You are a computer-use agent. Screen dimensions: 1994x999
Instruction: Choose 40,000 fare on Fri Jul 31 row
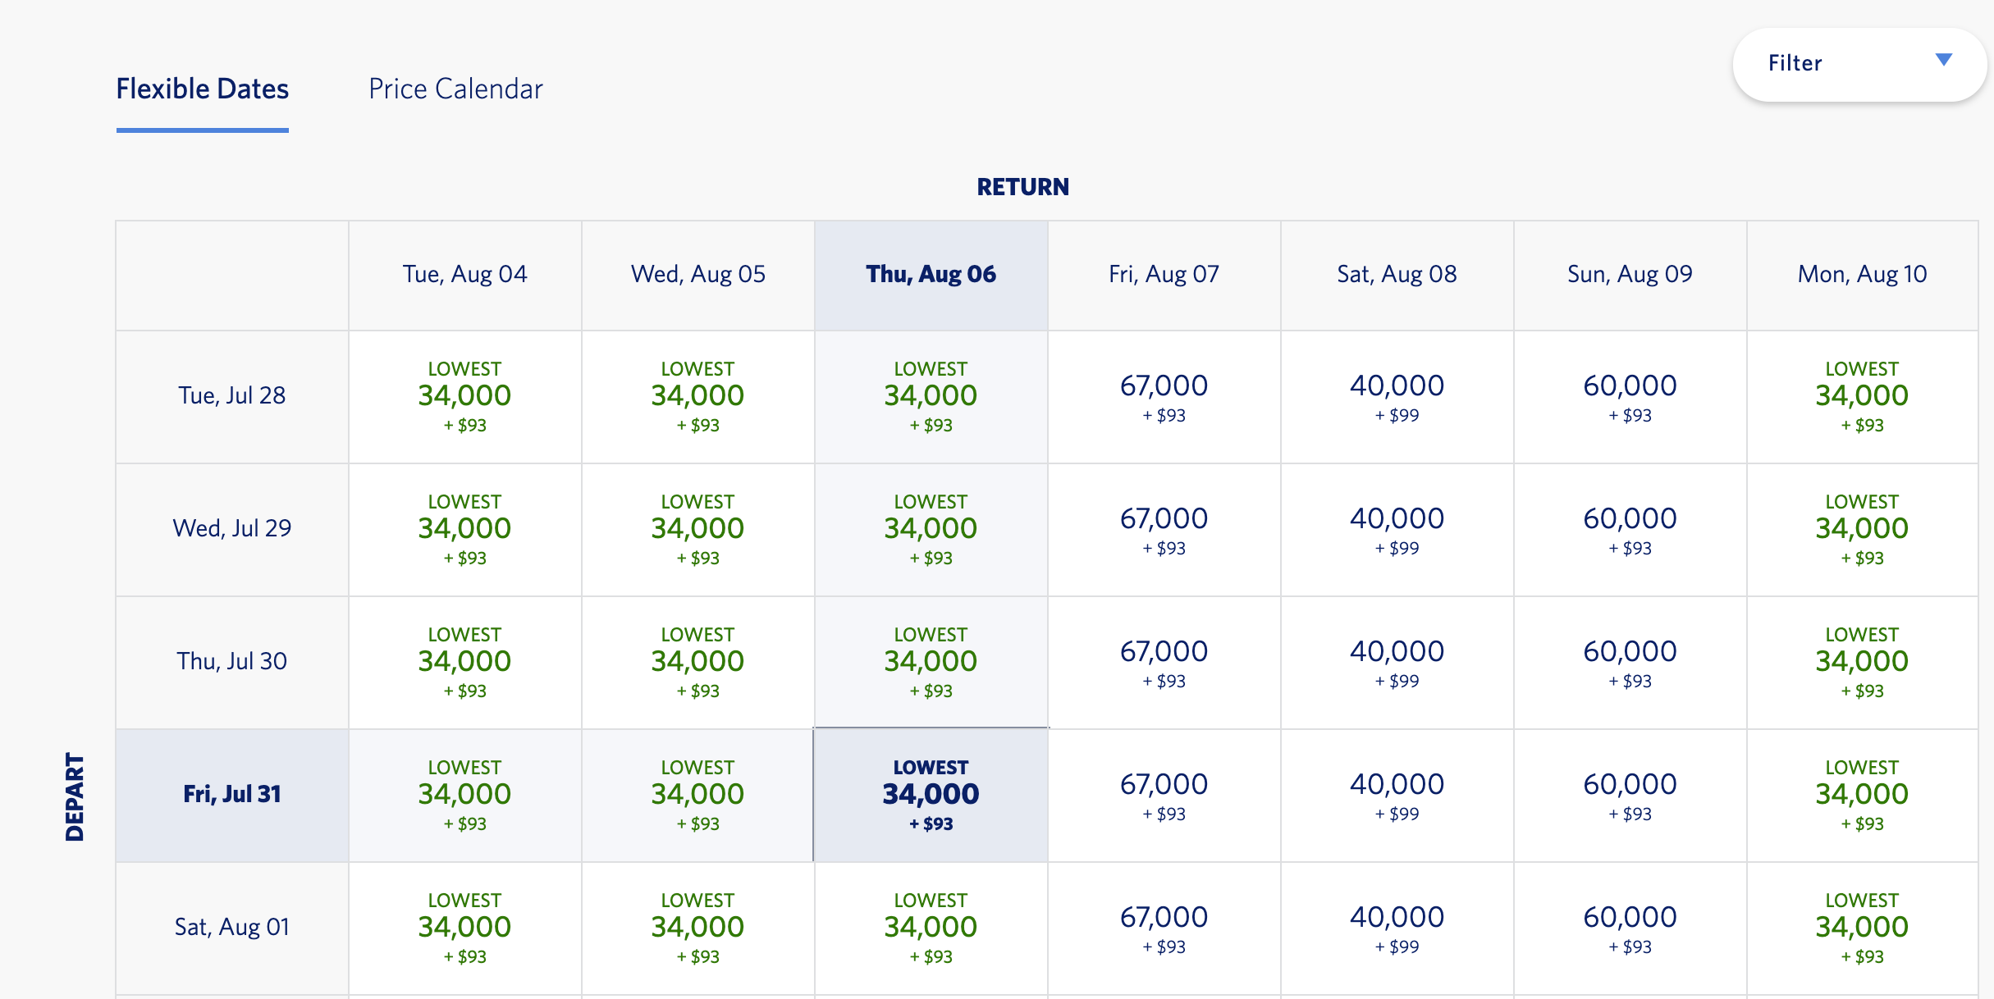1397,795
